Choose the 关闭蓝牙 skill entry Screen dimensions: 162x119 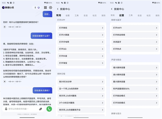pyautogui.click(x=135, y=42)
